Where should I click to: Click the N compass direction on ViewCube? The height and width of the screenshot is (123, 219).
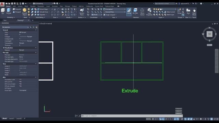(209, 28)
